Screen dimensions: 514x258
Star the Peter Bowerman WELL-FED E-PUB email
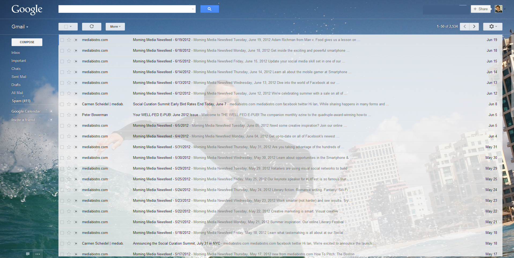pyautogui.click(x=69, y=115)
